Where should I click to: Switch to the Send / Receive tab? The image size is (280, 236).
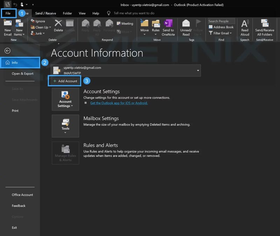coord(45,13)
